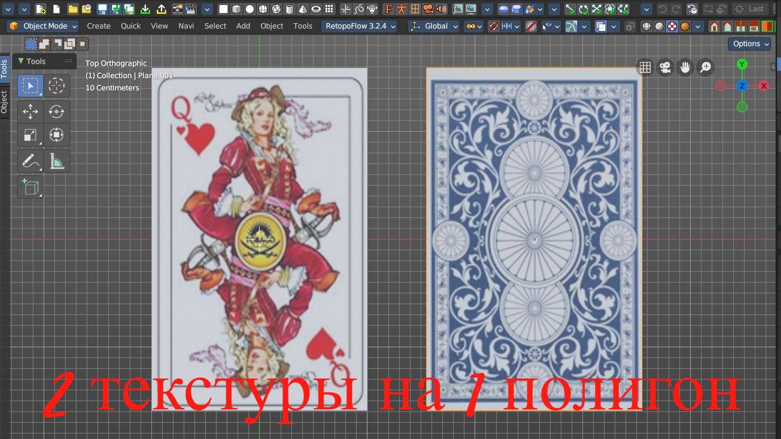Open overlays options dropdown arrow
The image size is (781, 439).
(x=613, y=26)
